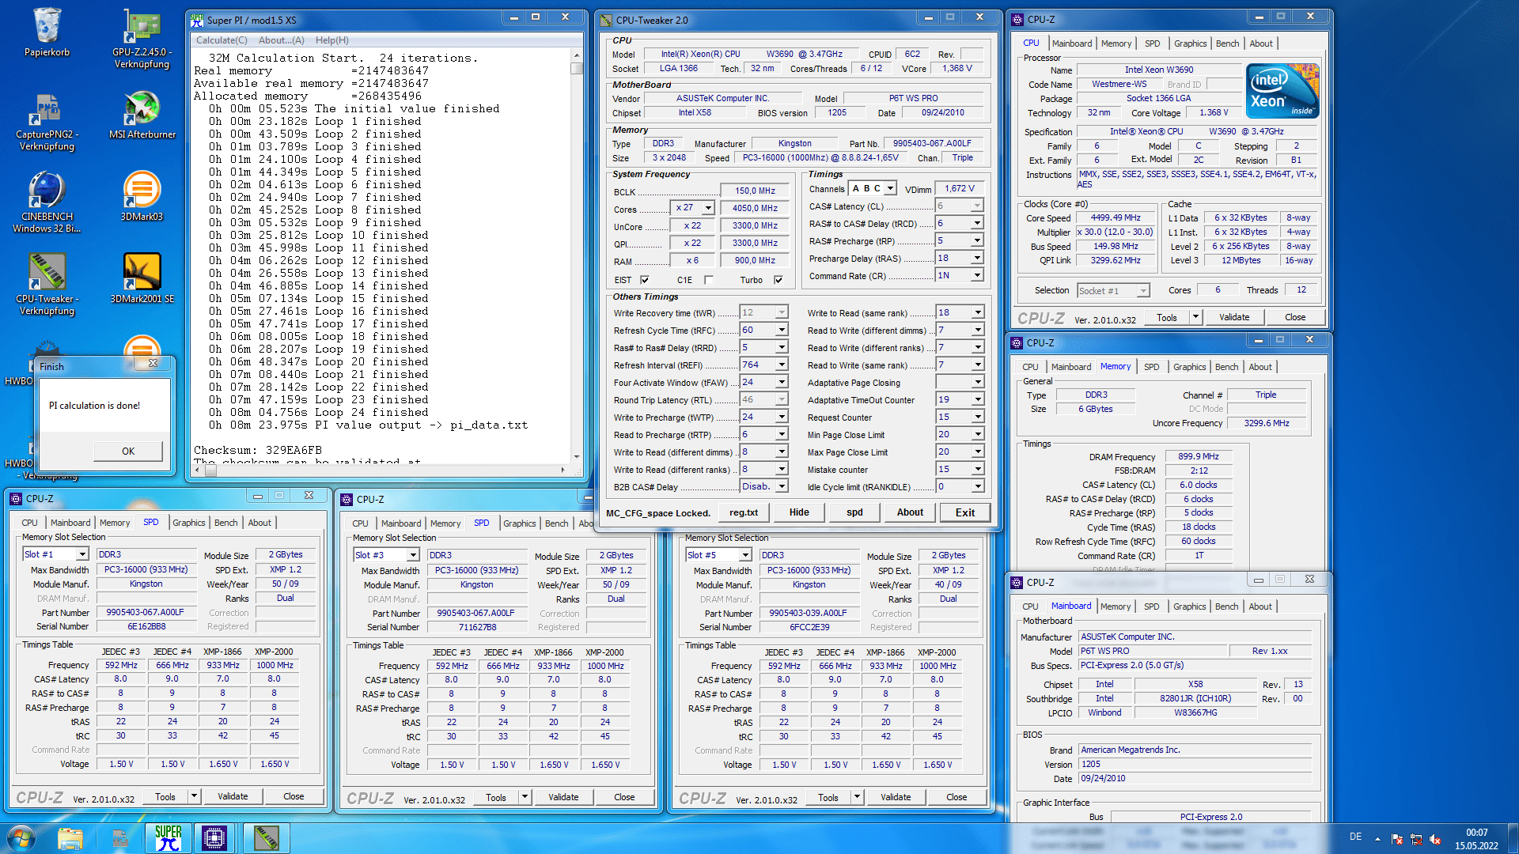Viewport: 1519px width, 854px height.
Task: Open the Action Center flag tray icon
Action: (1397, 839)
